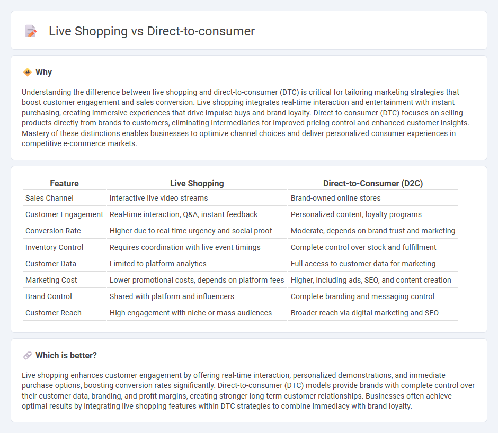Select the 'Which is better?' heading
498x433 pixels.
tap(66, 356)
